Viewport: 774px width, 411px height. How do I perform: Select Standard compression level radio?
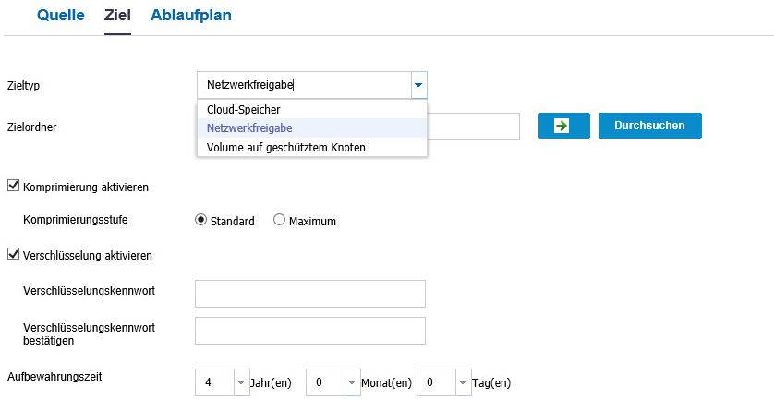coord(200,220)
